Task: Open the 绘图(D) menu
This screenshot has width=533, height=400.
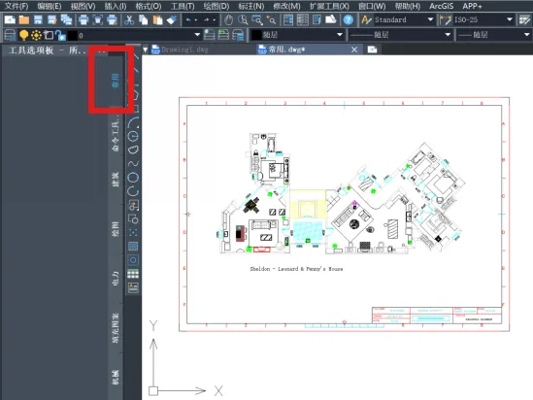Action: point(217,6)
